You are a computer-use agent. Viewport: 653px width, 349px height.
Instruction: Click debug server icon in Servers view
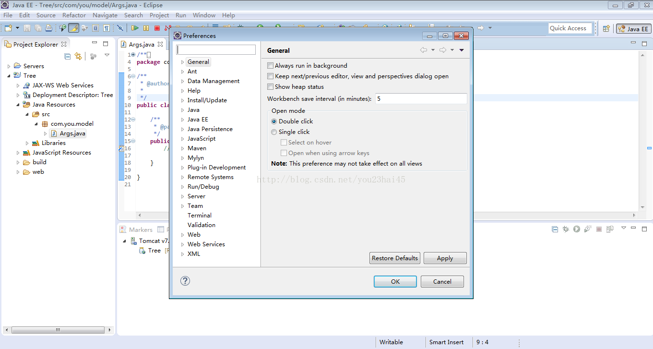click(x=566, y=229)
